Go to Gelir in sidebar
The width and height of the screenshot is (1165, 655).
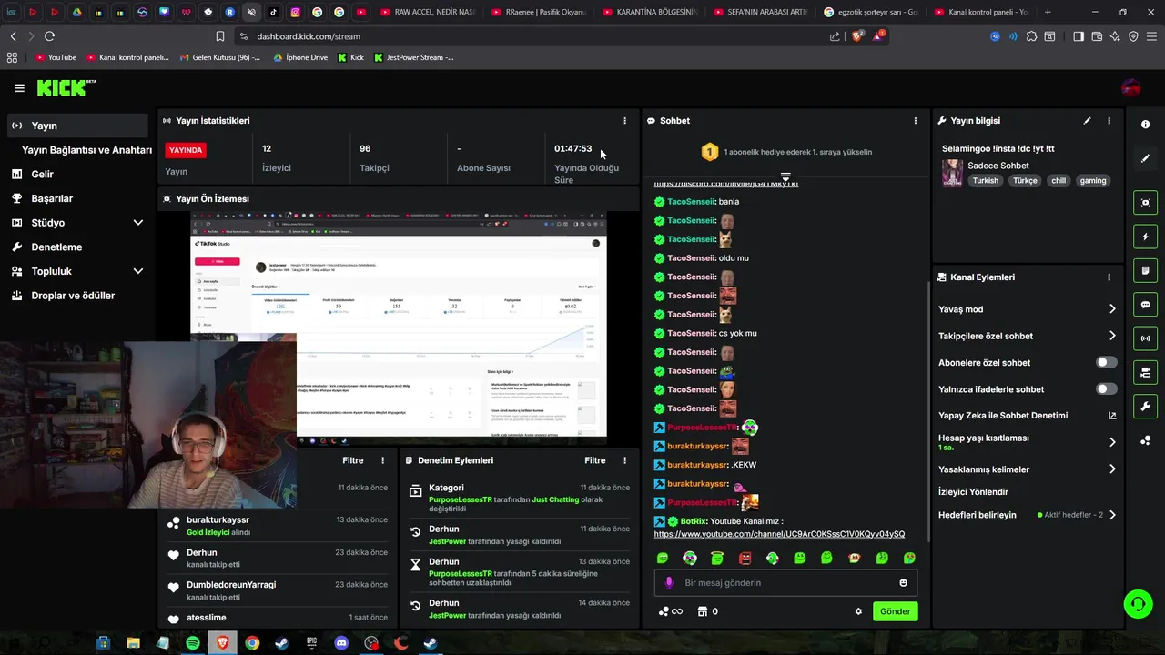click(x=77, y=174)
